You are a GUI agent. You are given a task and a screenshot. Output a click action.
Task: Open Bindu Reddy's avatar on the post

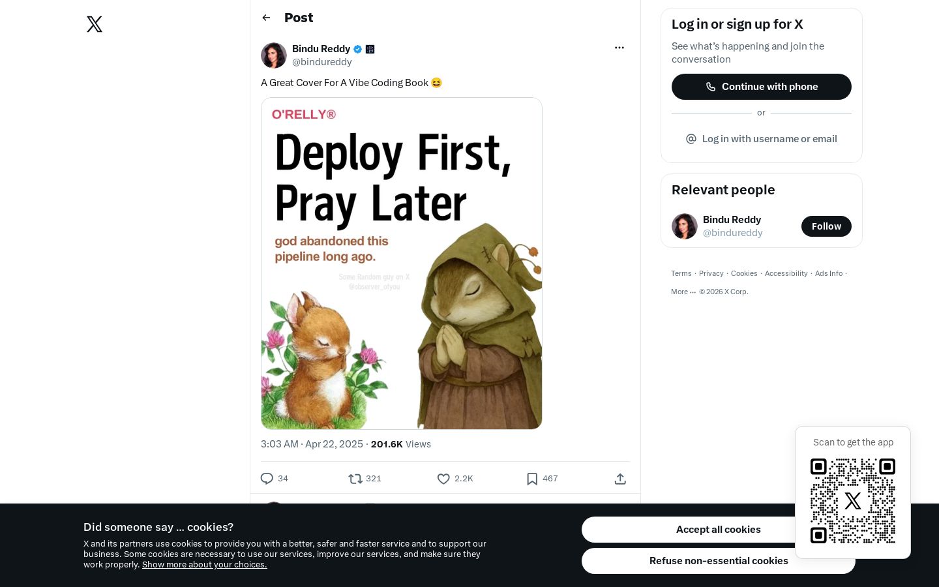pos(274,55)
